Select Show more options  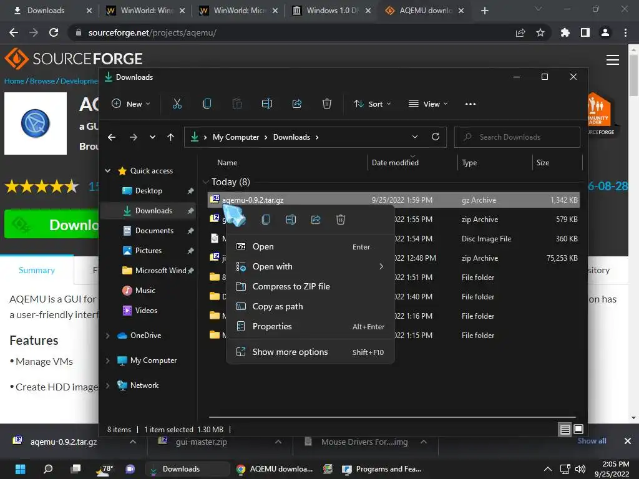[310, 352]
